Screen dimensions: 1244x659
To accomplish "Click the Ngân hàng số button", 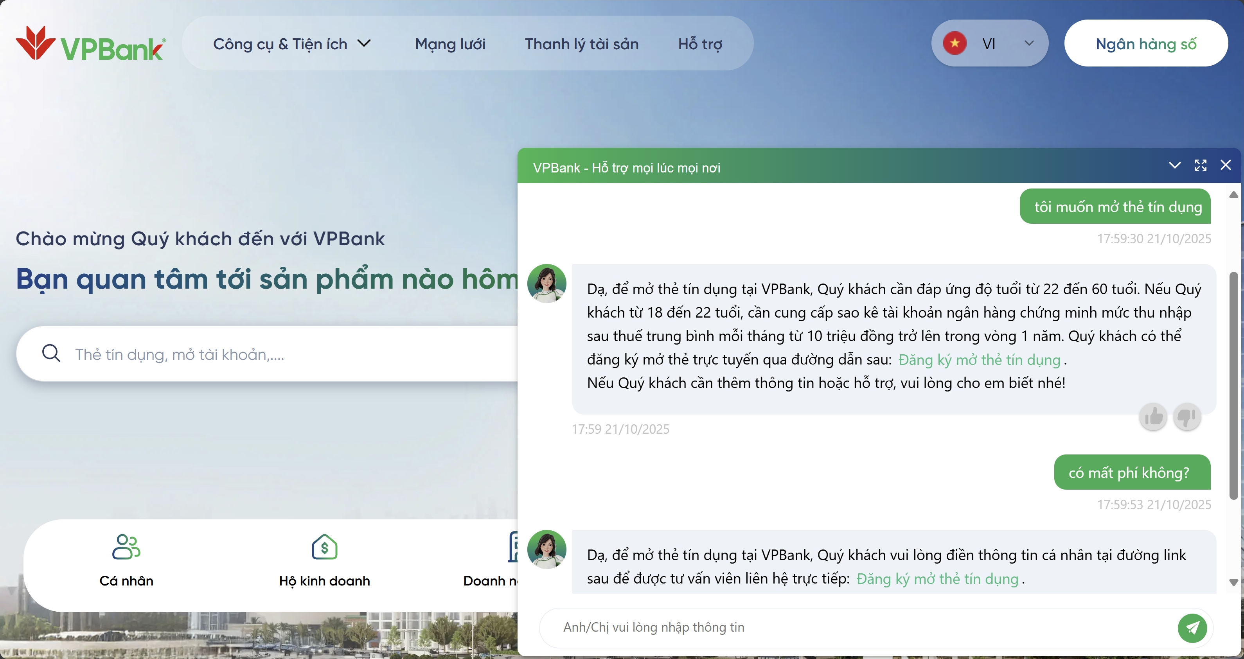I will click(x=1146, y=43).
